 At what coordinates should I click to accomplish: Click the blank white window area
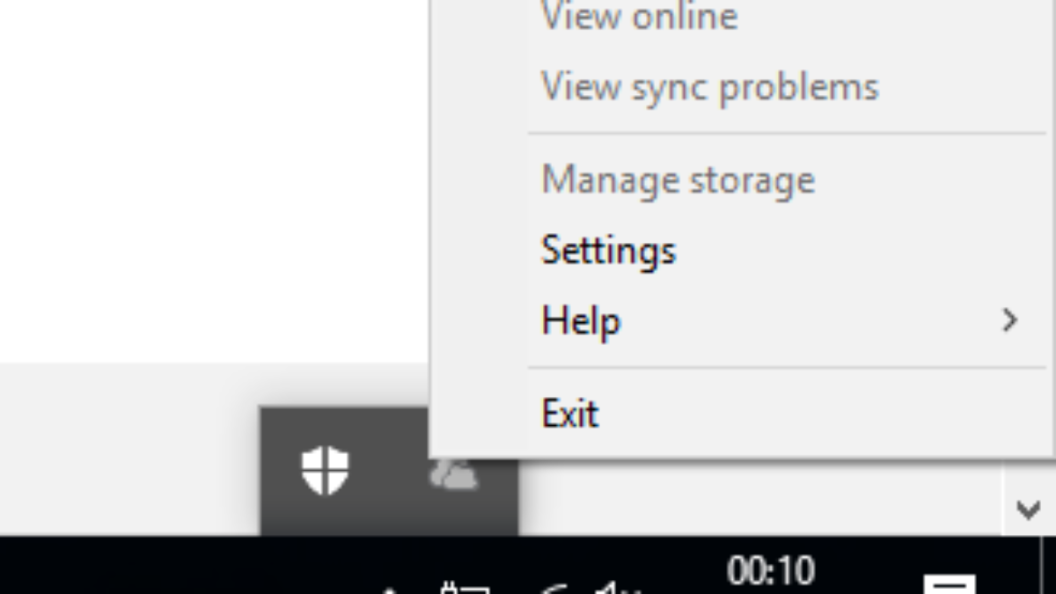point(211,176)
